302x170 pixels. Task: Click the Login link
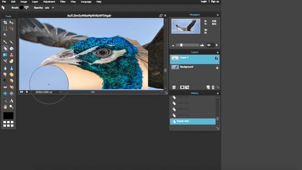[204, 1]
